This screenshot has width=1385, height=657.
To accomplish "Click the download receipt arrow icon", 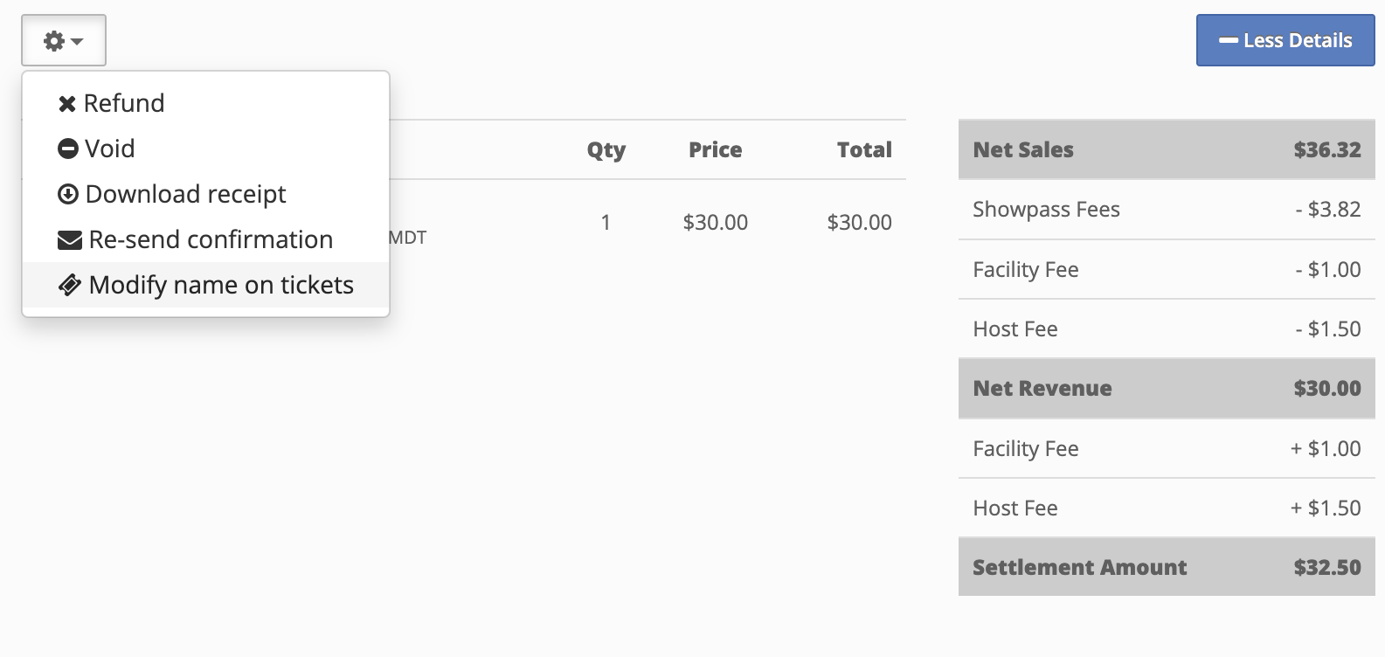I will click(68, 194).
